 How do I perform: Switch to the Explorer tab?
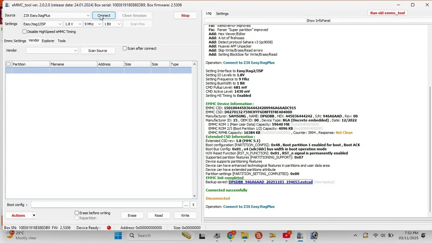click(x=48, y=41)
